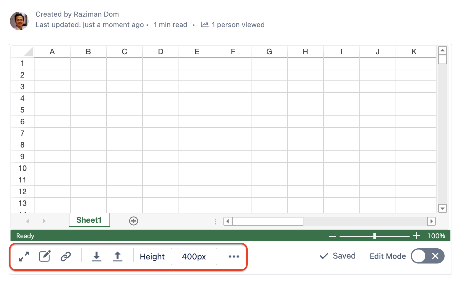Add a new sheet with plus icon

(134, 221)
